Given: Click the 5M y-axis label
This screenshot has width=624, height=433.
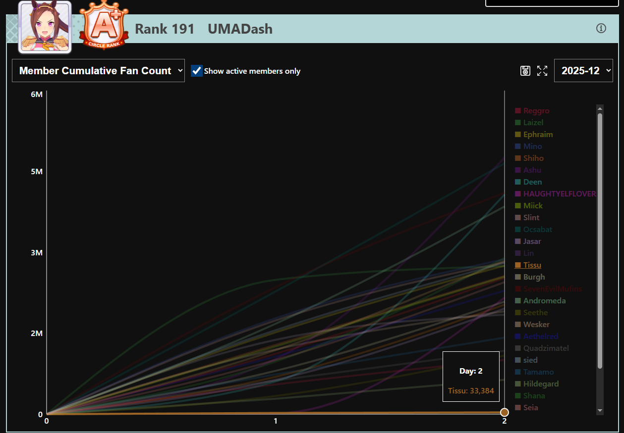Looking at the screenshot, I should coord(37,172).
